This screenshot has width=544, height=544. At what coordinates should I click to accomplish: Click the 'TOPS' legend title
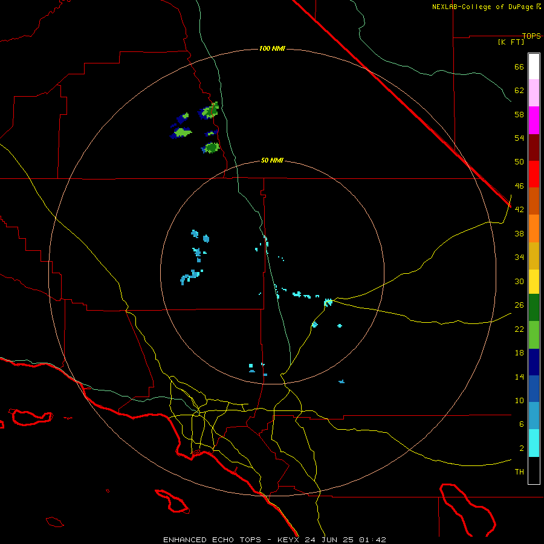tap(531, 36)
